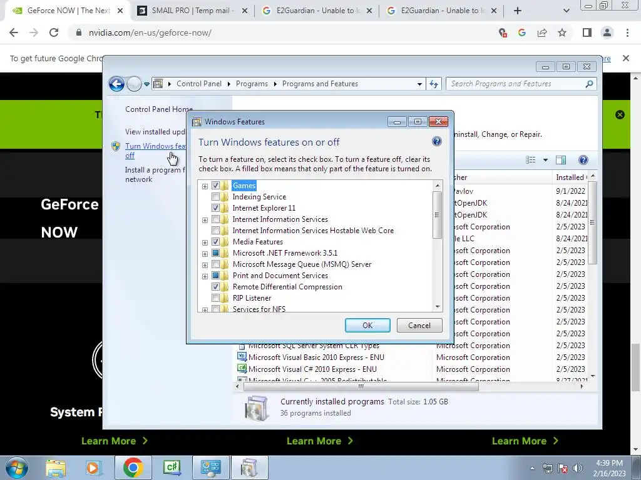Switch to SMAIL PRO Temp mail tab

(193, 11)
